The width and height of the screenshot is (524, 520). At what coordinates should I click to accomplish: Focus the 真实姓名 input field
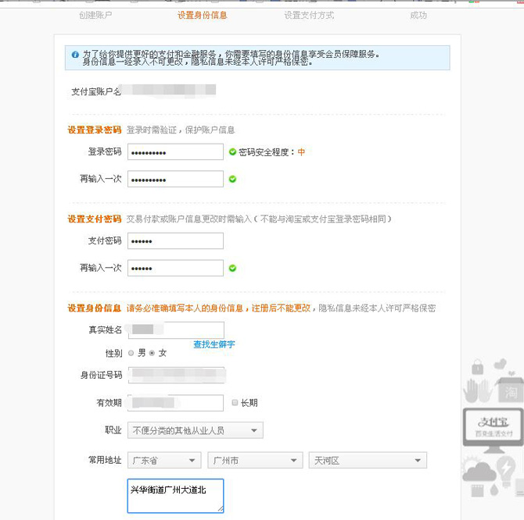click(176, 329)
